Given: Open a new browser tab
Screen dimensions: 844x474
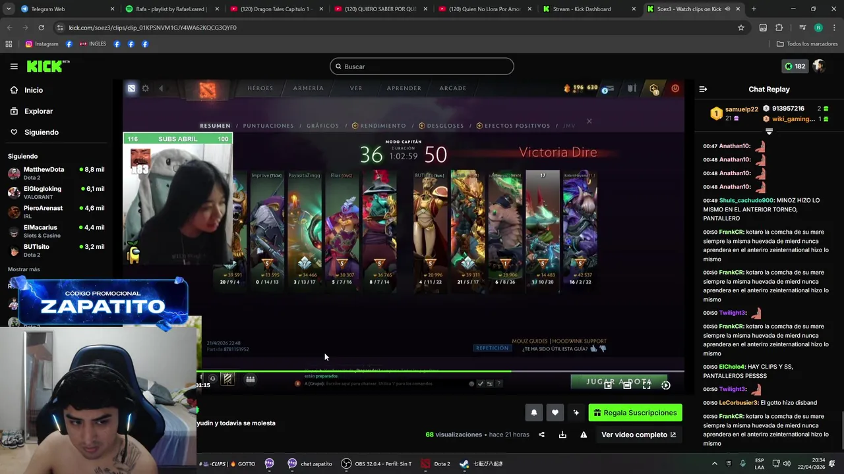Looking at the screenshot, I should pyautogui.click(x=754, y=9).
